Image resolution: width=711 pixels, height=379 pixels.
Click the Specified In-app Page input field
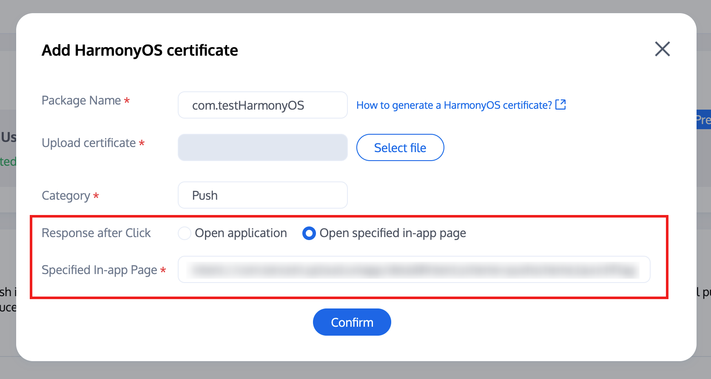(413, 269)
